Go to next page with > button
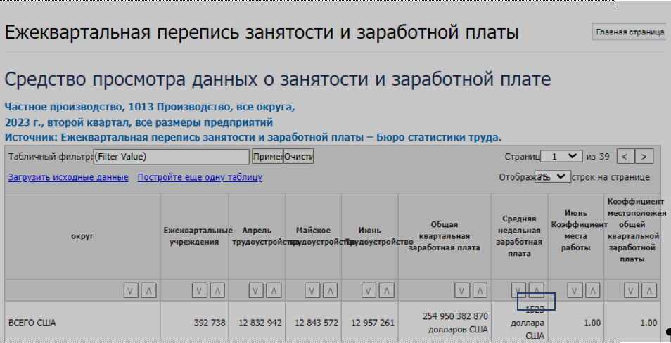Image resolution: width=671 pixels, height=343 pixels. pos(644,156)
